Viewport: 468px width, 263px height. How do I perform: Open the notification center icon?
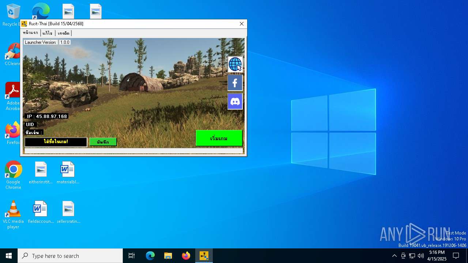[x=456, y=256]
